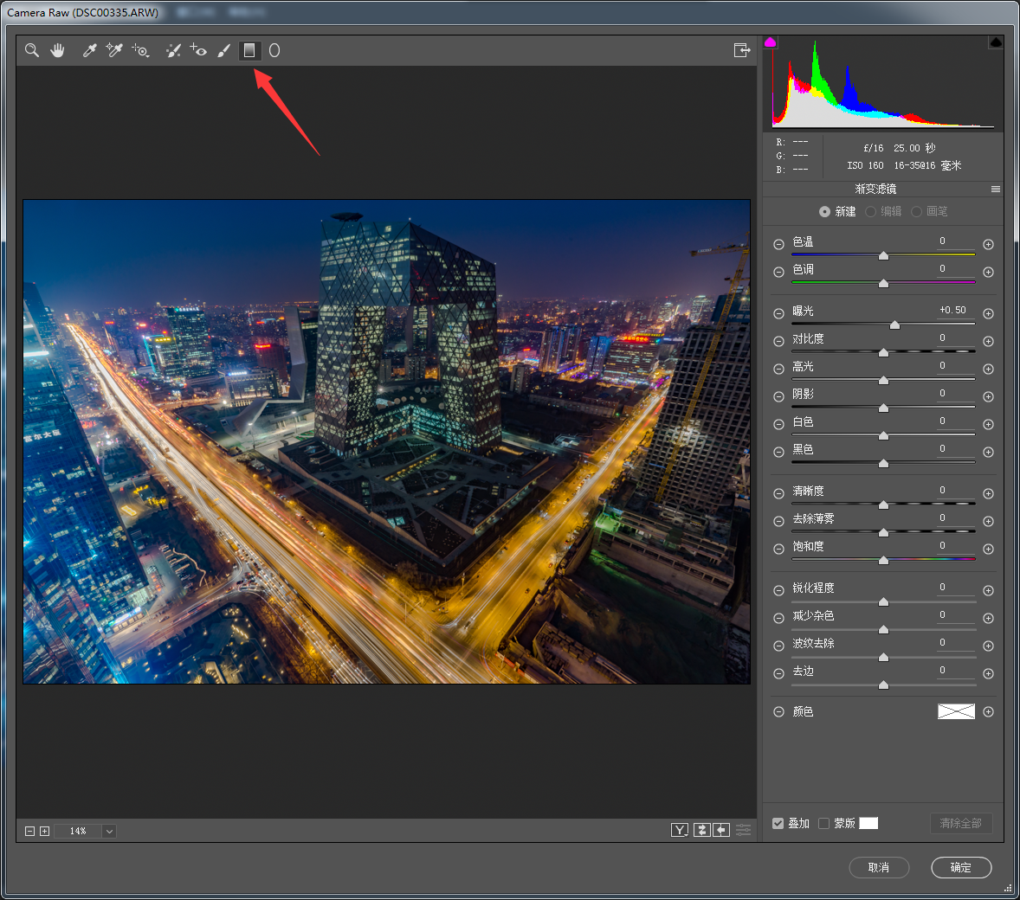Image resolution: width=1020 pixels, height=900 pixels.
Task: Click 确定 to confirm
Action: (960, 867)
